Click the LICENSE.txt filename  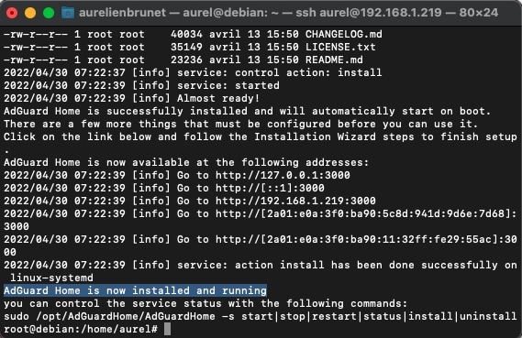point(340,47)
